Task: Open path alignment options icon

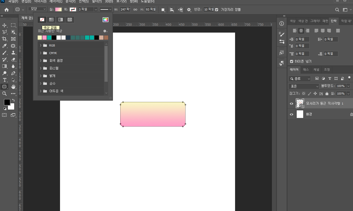Action: point(172,10)
